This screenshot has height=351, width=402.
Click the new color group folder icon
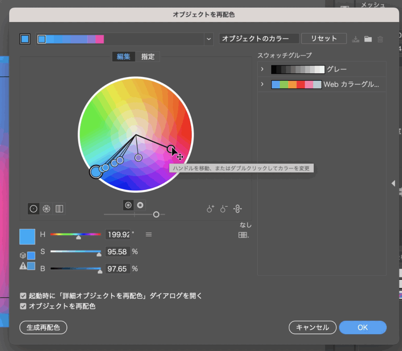point(368,39)
